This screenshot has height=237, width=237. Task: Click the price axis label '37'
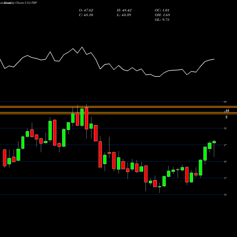tap(225, 178)
